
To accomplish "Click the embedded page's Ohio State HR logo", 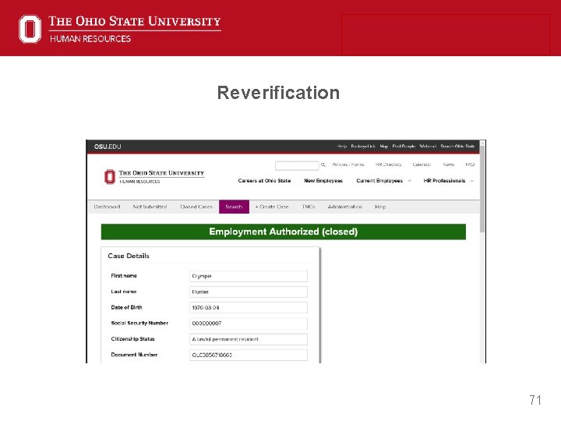I will coord(154,177).
